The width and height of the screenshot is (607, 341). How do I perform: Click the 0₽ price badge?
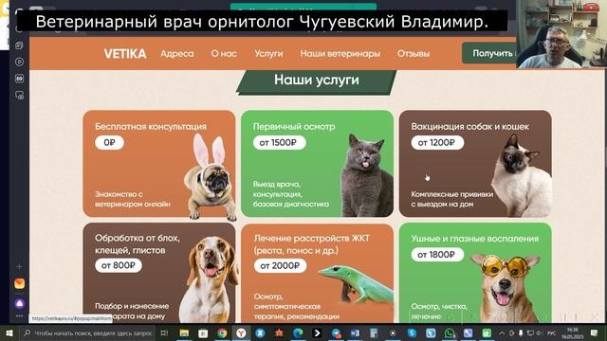click(x=110, y=143)
